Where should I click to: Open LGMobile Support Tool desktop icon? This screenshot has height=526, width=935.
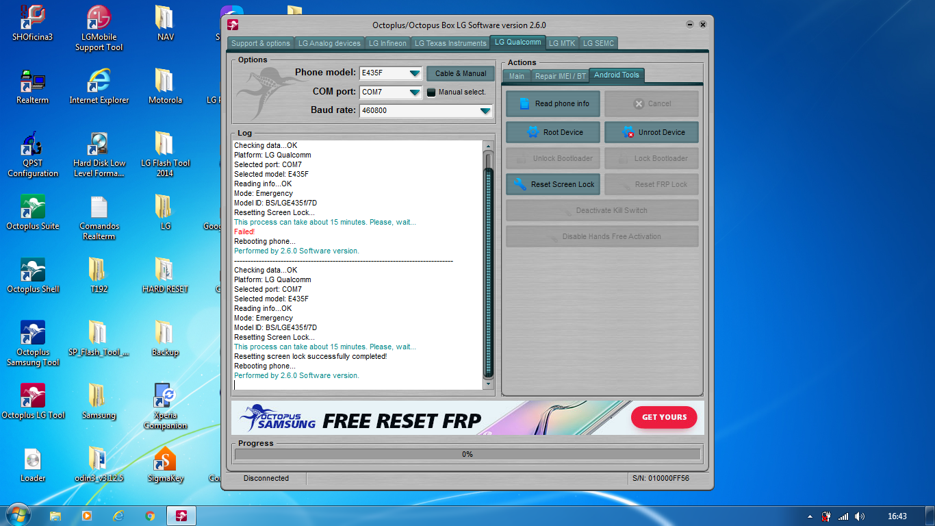(x=99, y=27)
